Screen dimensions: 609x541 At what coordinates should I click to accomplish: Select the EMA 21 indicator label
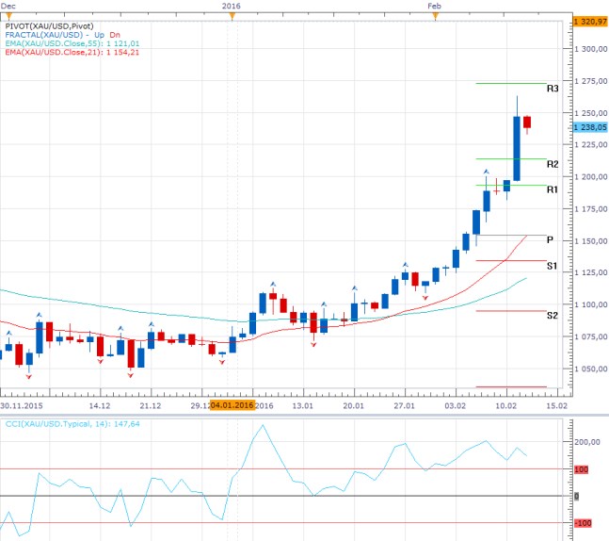tap(72, 52)
